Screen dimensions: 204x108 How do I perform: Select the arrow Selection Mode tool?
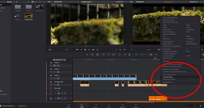87,55
